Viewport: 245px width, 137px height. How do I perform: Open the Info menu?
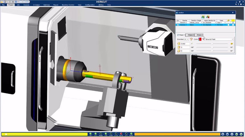(x=18, y=5)
